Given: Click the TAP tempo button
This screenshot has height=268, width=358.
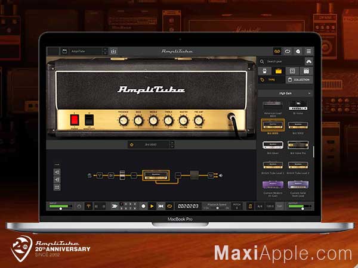Looking at the screenshot, I should (x=279, y=206).
